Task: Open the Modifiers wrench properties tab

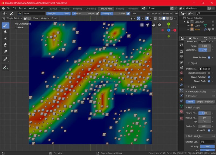Action: pyautogui.click(x=181, y=85)
